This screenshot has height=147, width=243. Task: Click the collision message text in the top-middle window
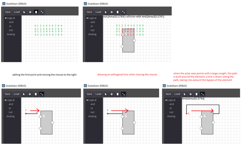click(x=134, y=17)
